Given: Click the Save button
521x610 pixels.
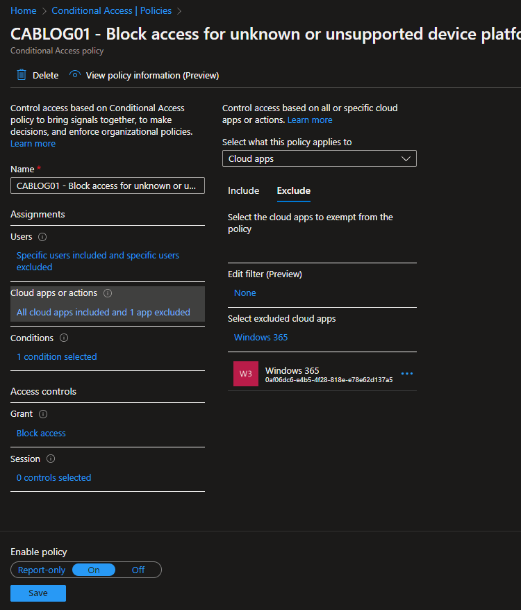Looking at the screenshot, I should (38, 593).
